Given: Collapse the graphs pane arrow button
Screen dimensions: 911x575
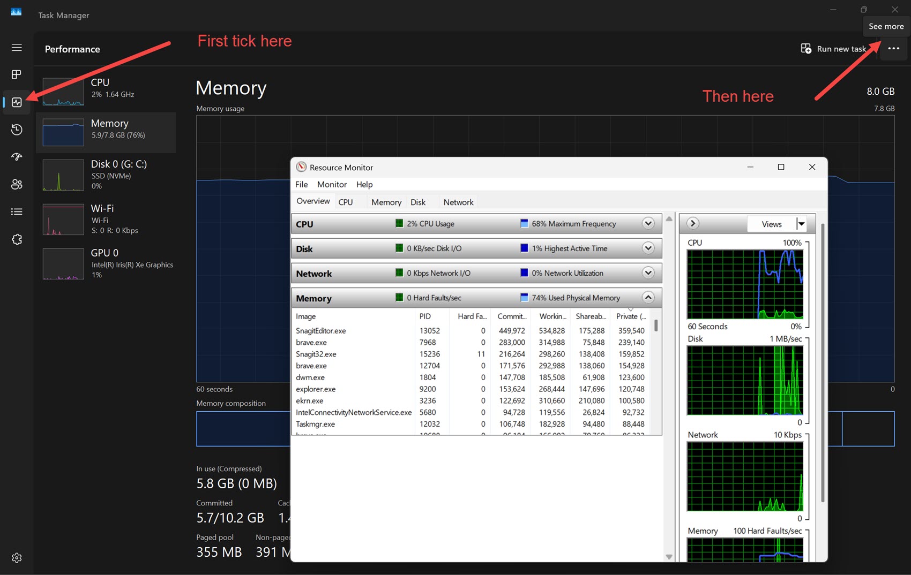Looking at the screenshot, I should [692, 224].
